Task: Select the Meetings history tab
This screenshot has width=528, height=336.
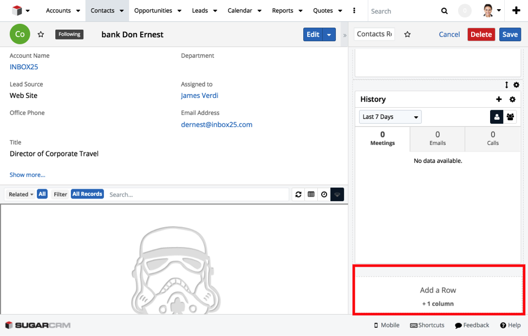Action: 382,139
